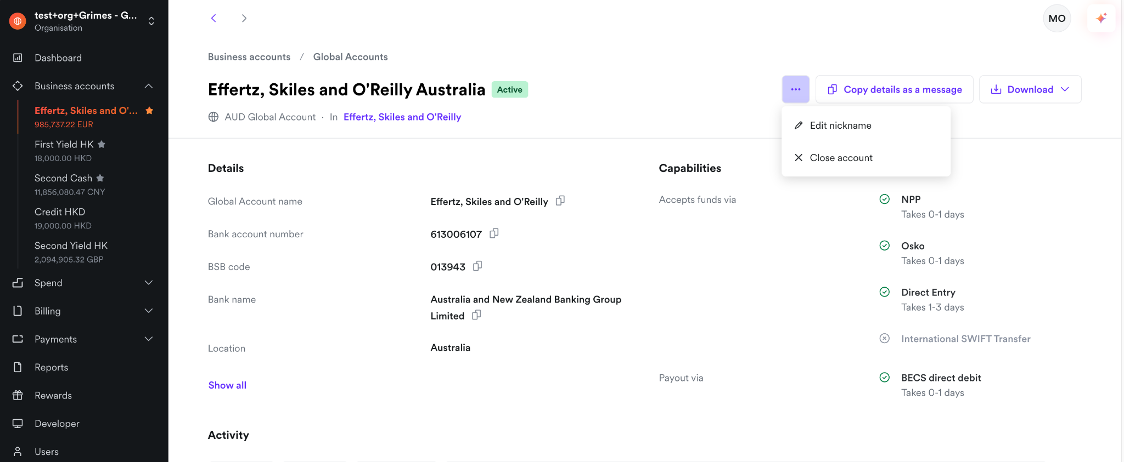
Task: Copy the BSB code 013943
Action: pos(477,266)
